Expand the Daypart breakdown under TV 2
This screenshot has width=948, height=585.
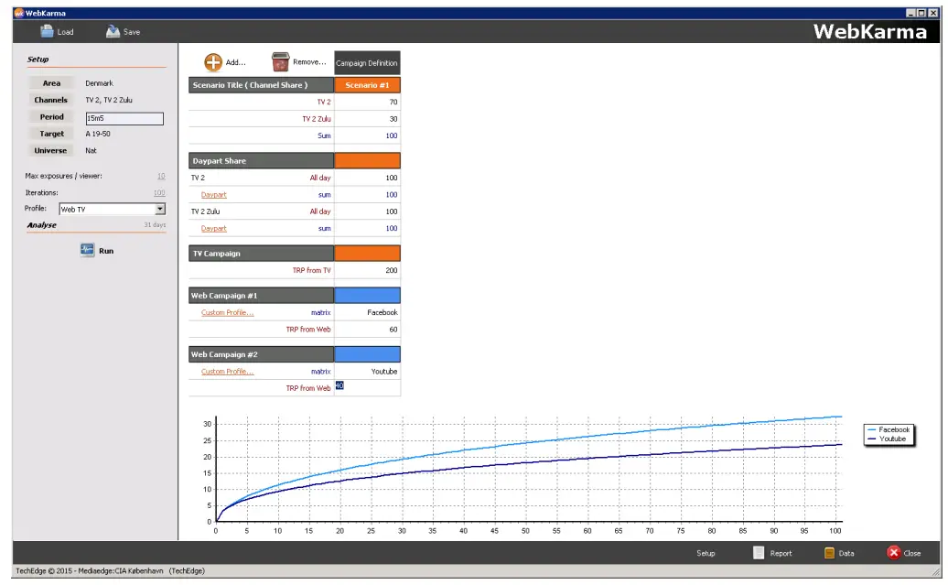pyautogui.click(x=213, y=194)
